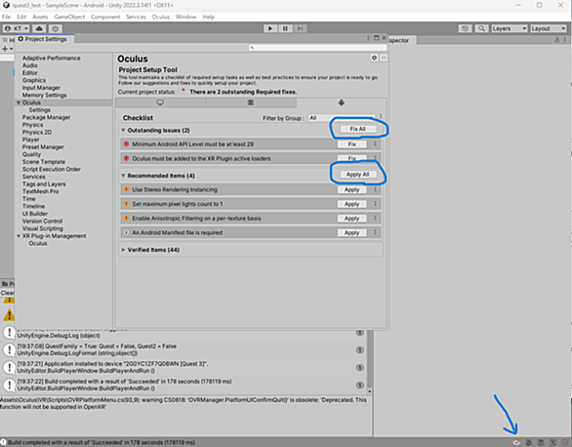Open the Layers dropdown
This screenshot has height=447, width=572.
tap(510, 28)
